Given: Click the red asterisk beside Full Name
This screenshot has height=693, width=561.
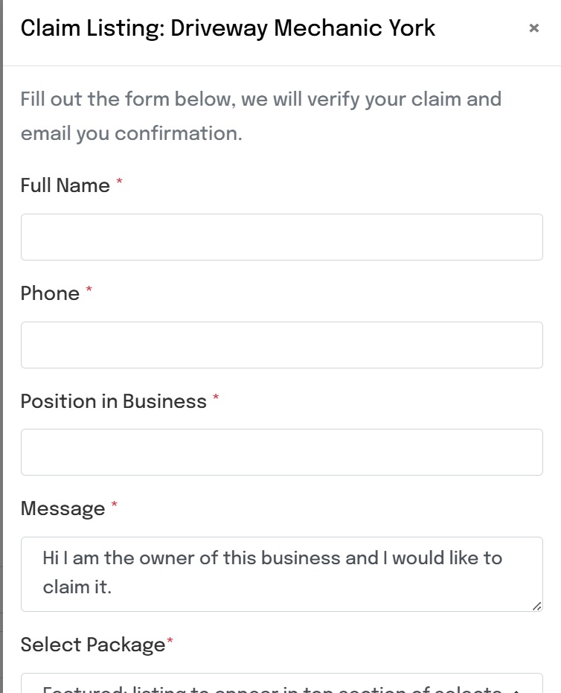Looking at the screenshot, I should pos(119,183).
